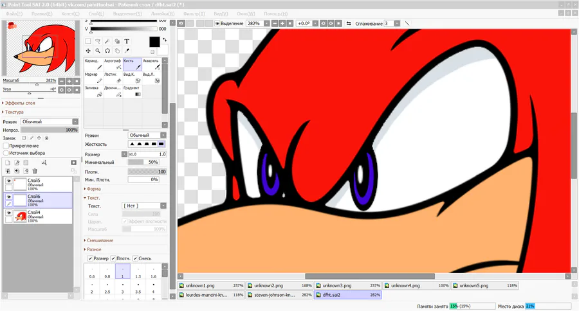Switch to the unknown1.png document tab
Viewport: 579px width, 311px height.
click(x=211, y=285)
